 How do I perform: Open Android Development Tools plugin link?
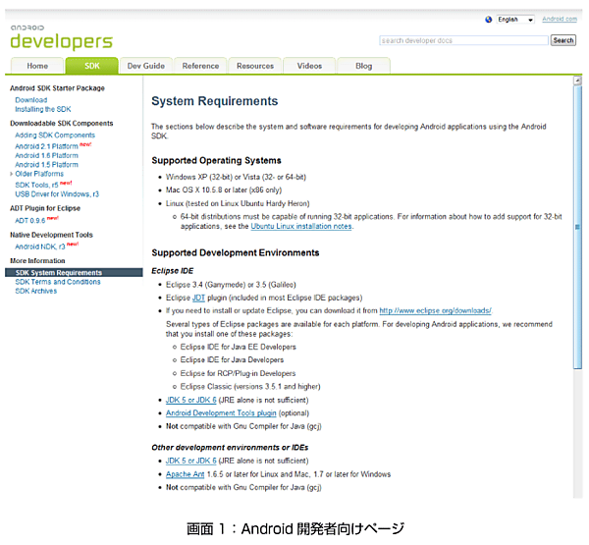(221, 413)
